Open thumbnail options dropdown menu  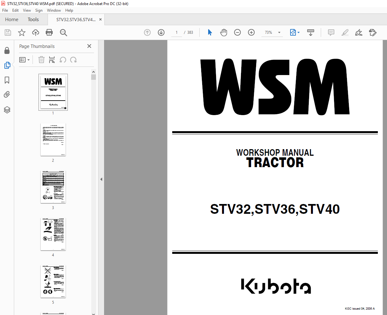click(25, 60)
